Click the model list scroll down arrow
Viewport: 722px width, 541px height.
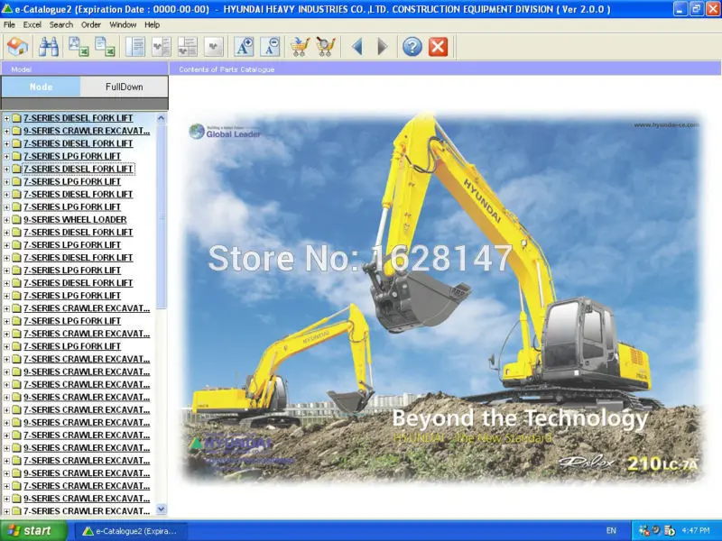pos(161,509)
